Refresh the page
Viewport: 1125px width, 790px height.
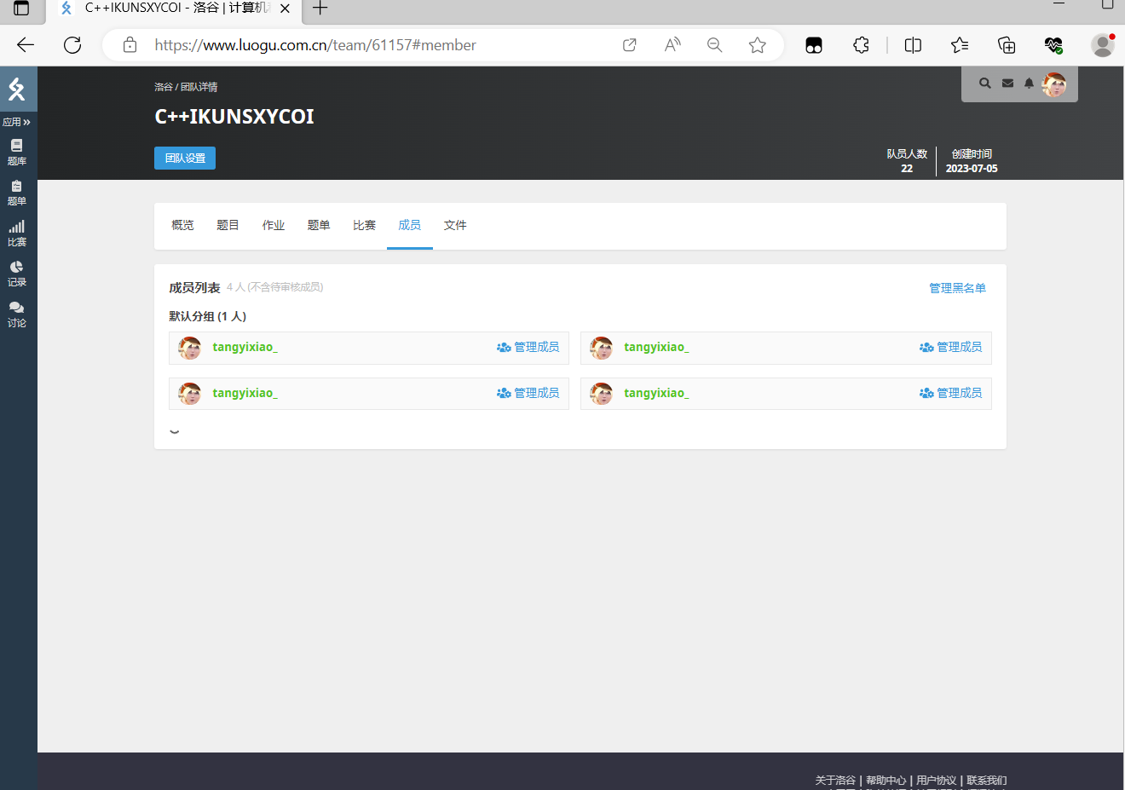pos(72,45)
